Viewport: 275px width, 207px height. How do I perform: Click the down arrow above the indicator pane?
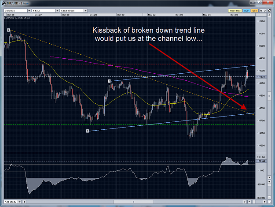click(269, 177)
